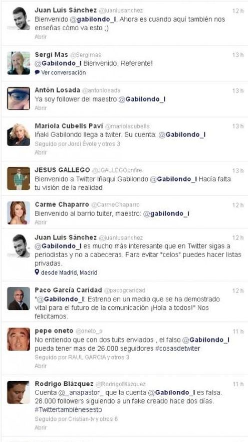Expand pepe oneto's tweet via Abrir
Image resolution: width=248 pixels, height=442 pixels.
[41, 366]
